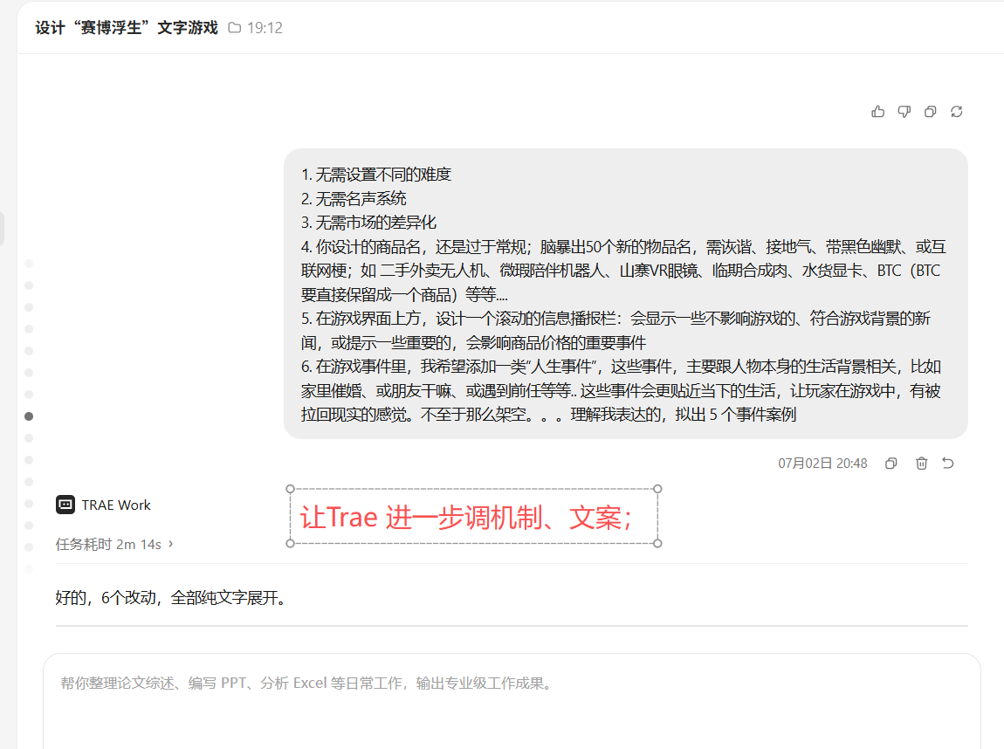Image resolution: width=1004 pixels, height=749 pixels.
Task: Open the folder icon next to 19:12
Action: 235,28
